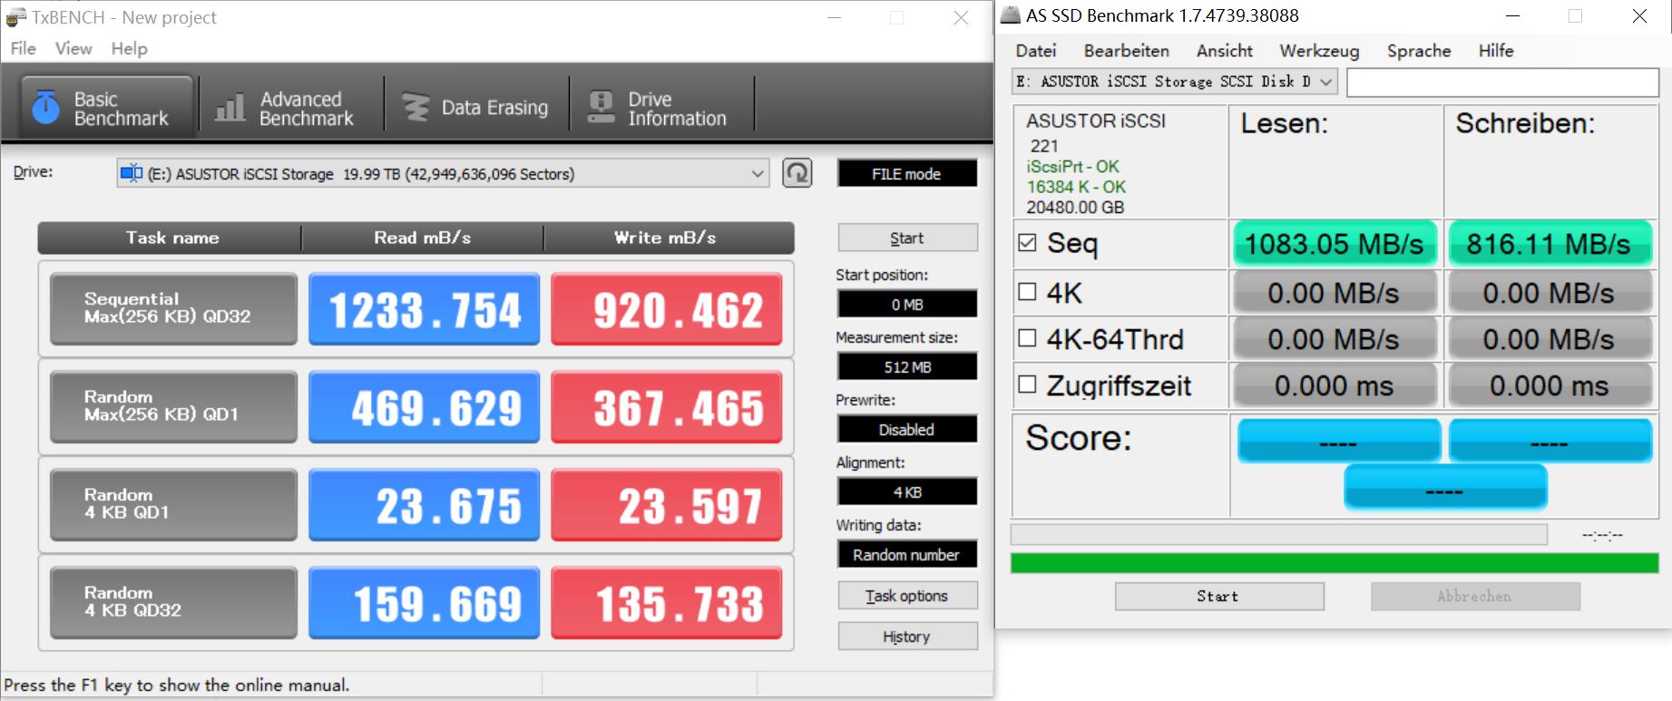Open the Sprache menu
Screen dimensions: 1672x701
tap(1419, 51)
